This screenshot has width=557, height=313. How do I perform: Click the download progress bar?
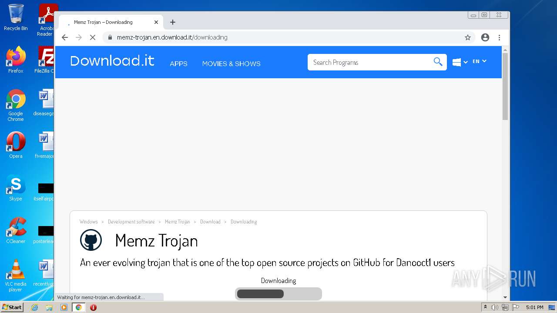[278, 294]
